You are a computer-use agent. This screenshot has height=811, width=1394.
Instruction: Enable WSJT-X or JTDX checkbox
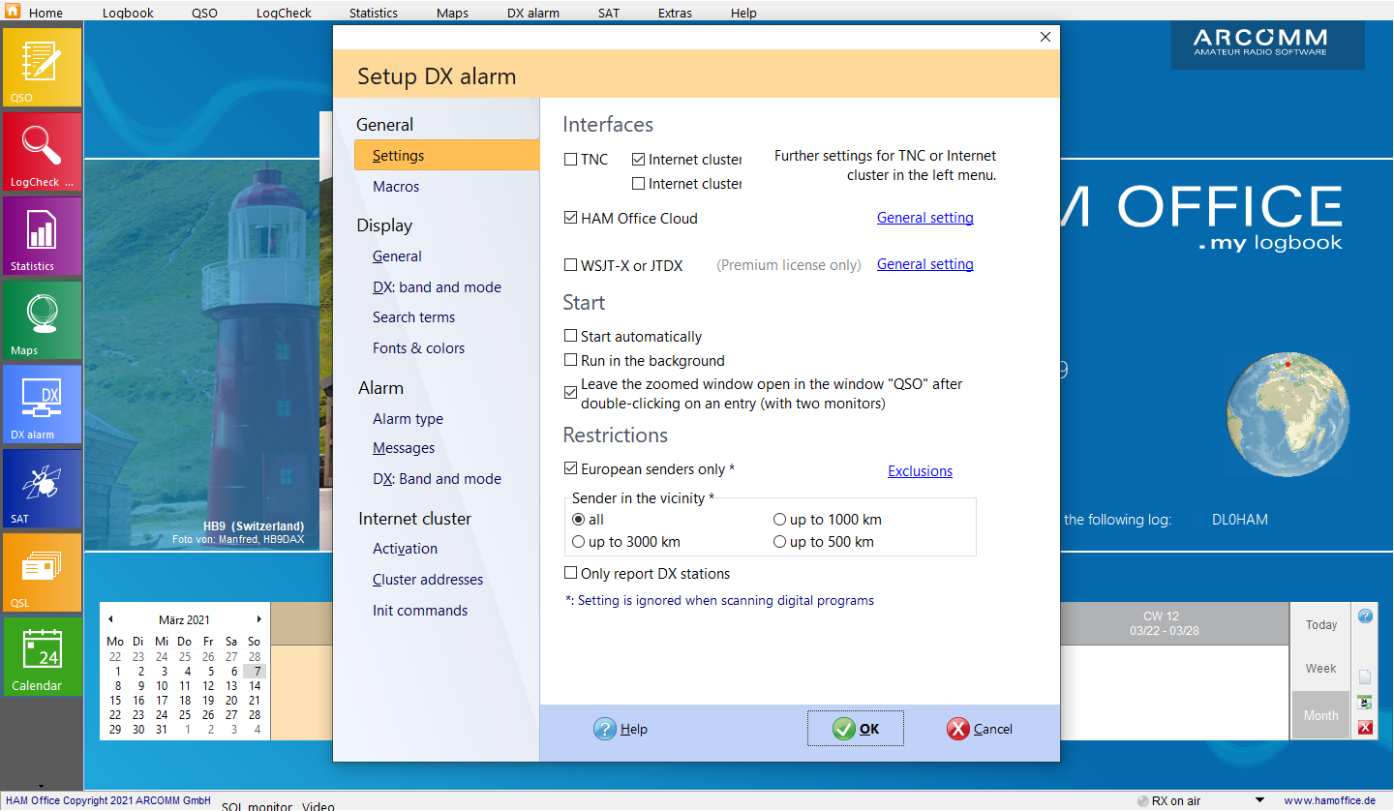570,265
